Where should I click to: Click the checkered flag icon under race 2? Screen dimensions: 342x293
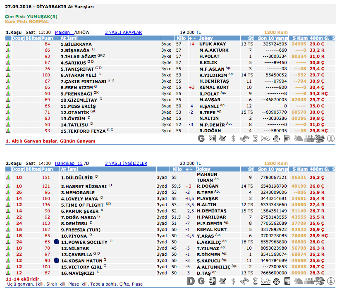pyautogui.click(x=319, y=281)
